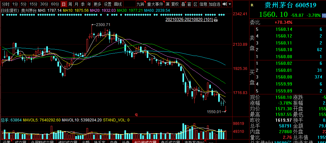Image resolution: width=326 pixels, height=143 pixels.
Task: Switch to the 周 weekly period tab
Action: click(70, 4)
